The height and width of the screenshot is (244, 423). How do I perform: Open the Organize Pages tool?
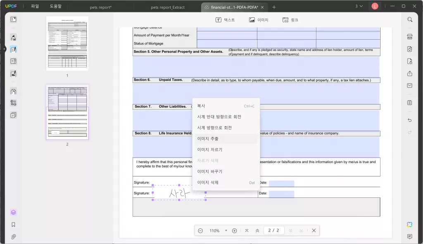(13, 92)
